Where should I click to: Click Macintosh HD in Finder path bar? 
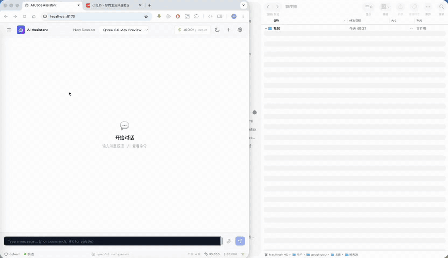pyautogui.click(x=276, y=254)
